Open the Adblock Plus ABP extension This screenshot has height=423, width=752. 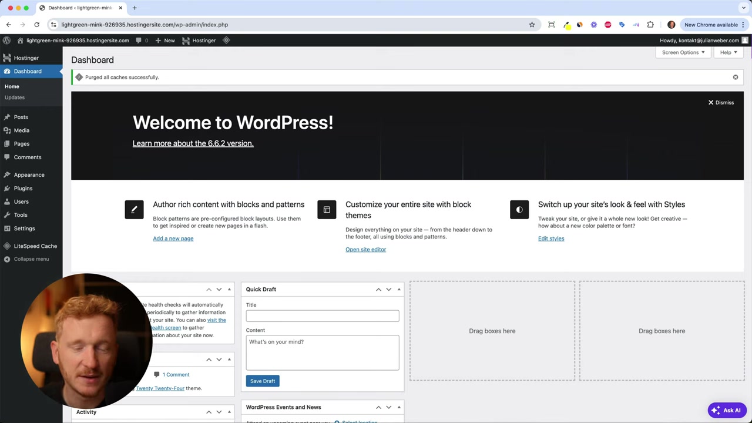(x=607, y=25)
